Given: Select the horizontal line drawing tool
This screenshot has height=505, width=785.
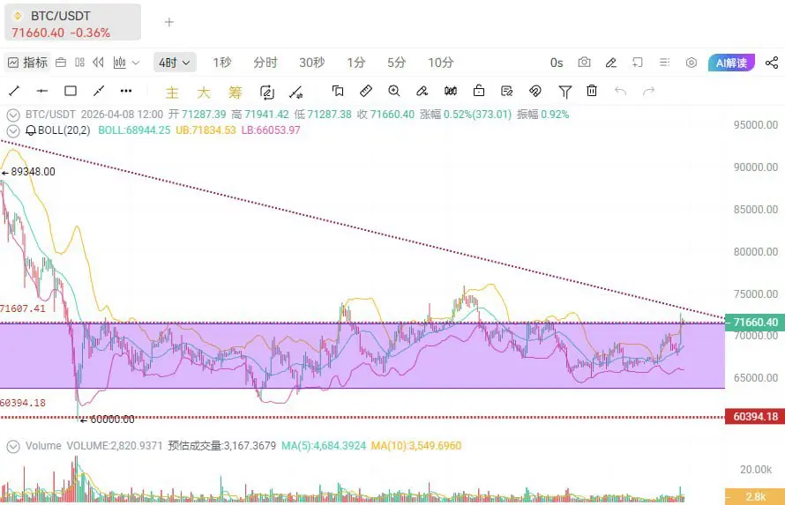Looking at the screenshot, I should (x=42, y=91).
